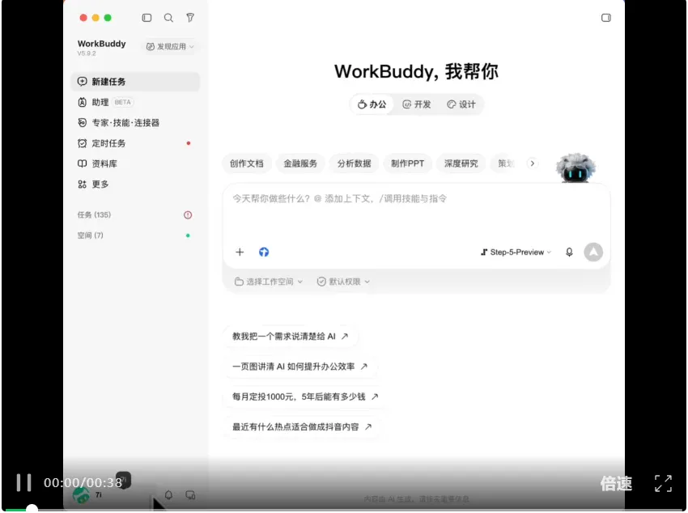The height and width of the screenshot is (513, 688).
Task: Toggle the sidebar panel icon
Action: [147, 18]
